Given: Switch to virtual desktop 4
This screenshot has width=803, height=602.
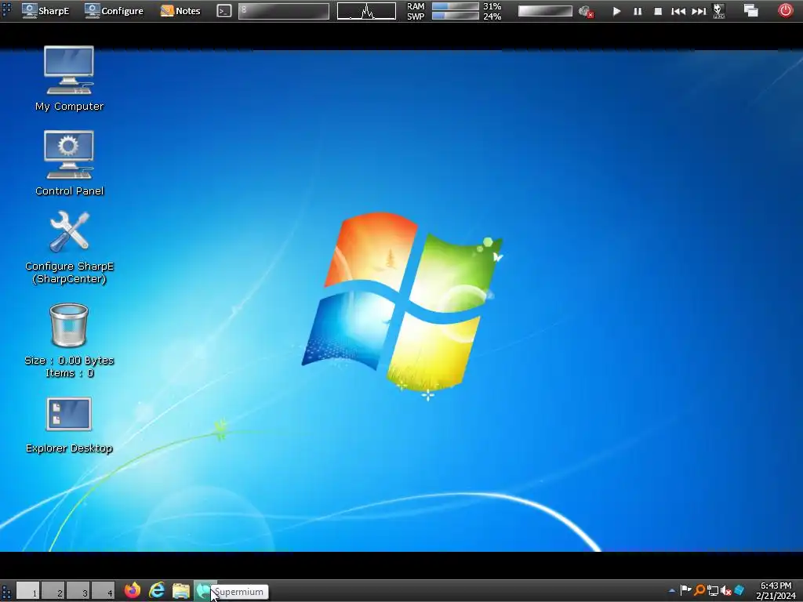Looking at the screenshot, I should [x=103, y=591].
